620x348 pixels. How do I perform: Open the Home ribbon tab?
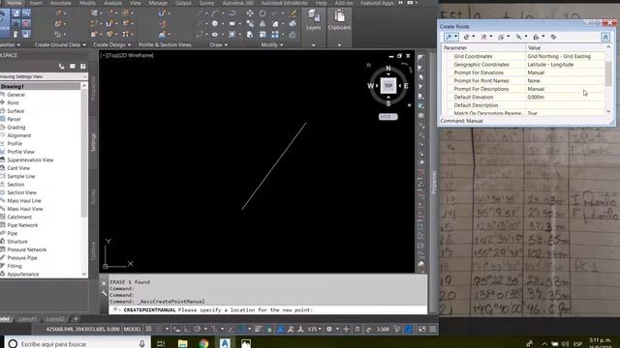point(15,3)
